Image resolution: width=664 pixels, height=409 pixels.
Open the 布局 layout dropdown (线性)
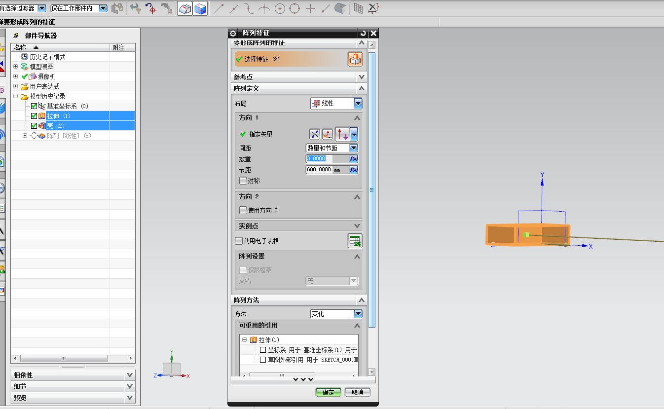(x=336, y=104)
